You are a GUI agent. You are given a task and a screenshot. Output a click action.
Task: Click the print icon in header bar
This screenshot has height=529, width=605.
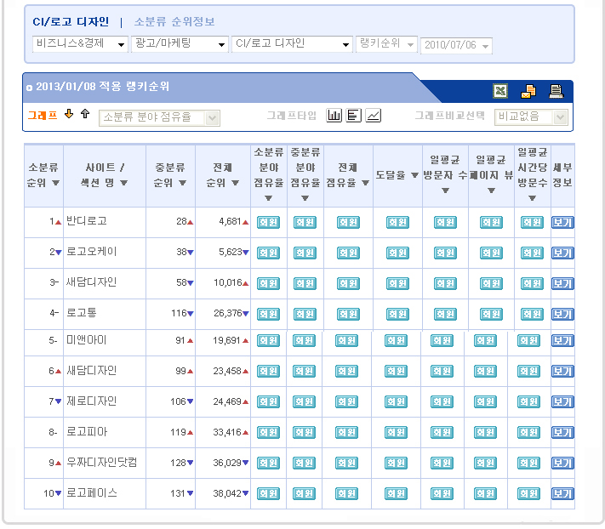[x=556, y=91]
